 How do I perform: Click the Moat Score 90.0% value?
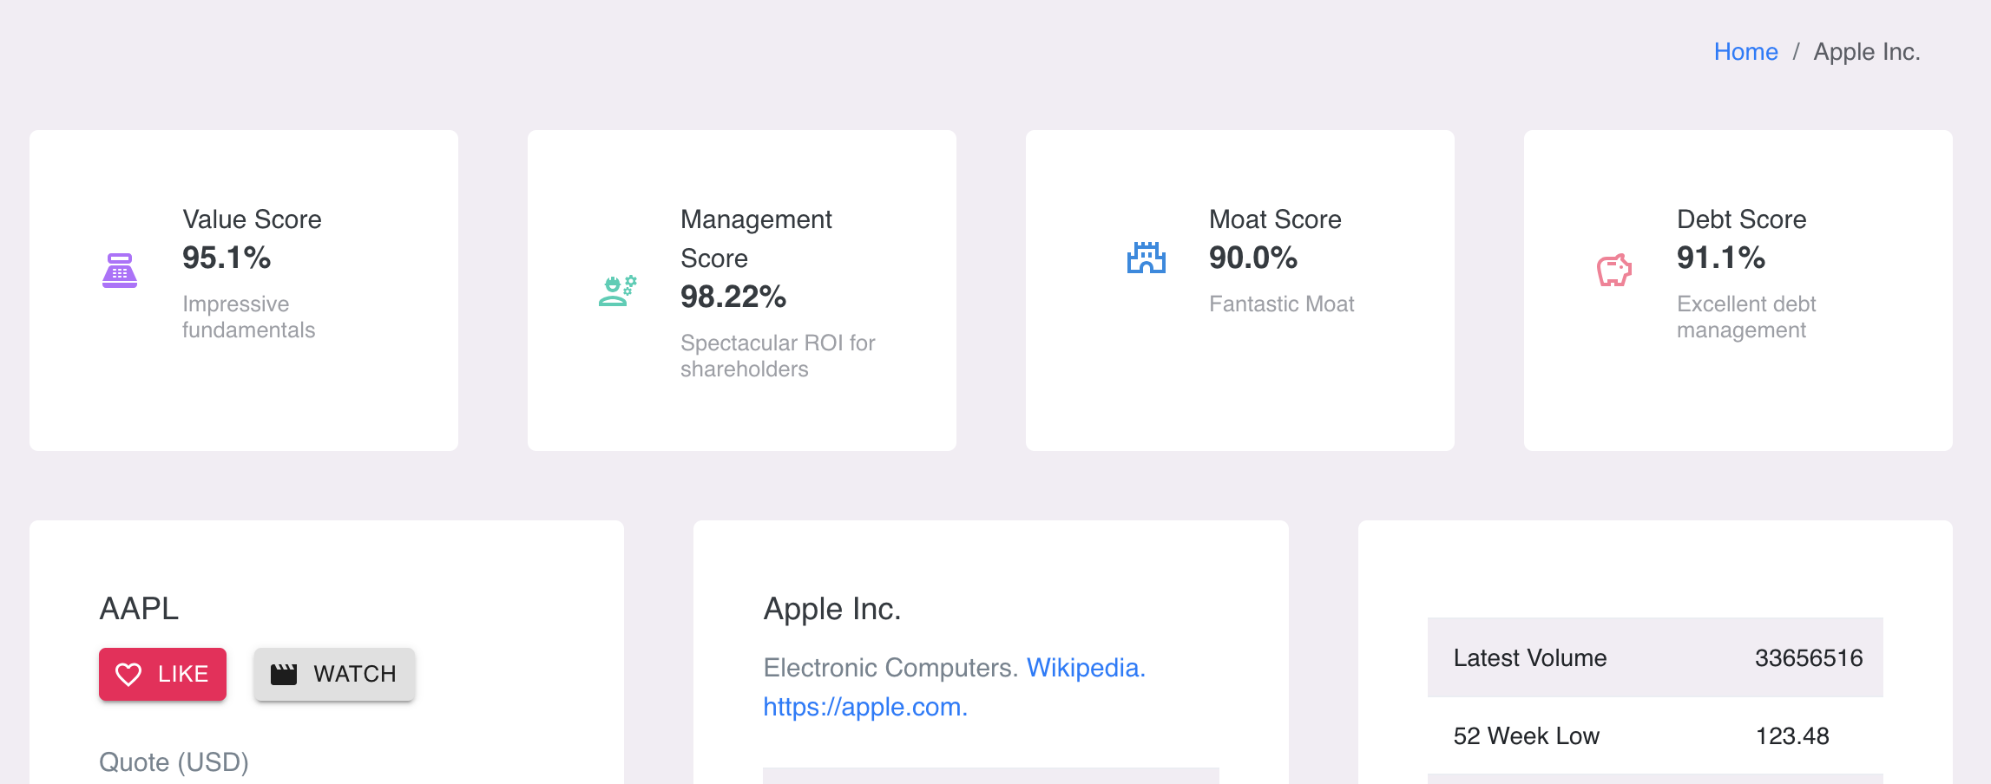point(1253,258)
